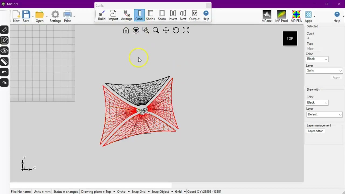Click the rotate view icon
Viewport: 345px width, 194px height.
click(x=176, y=30)
